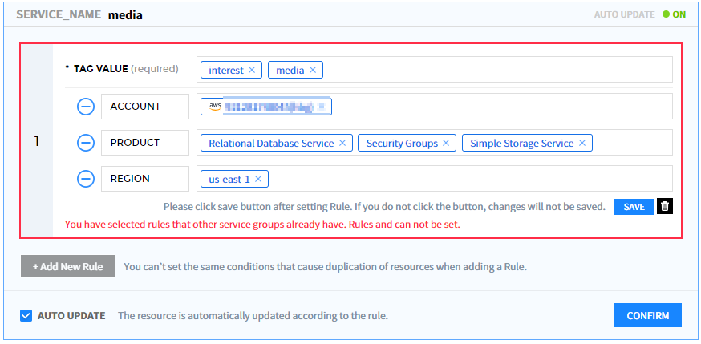The image size is (701, 344).
Task: Remove Simple Storage Service product tag
Action: [x=582, y=143]
